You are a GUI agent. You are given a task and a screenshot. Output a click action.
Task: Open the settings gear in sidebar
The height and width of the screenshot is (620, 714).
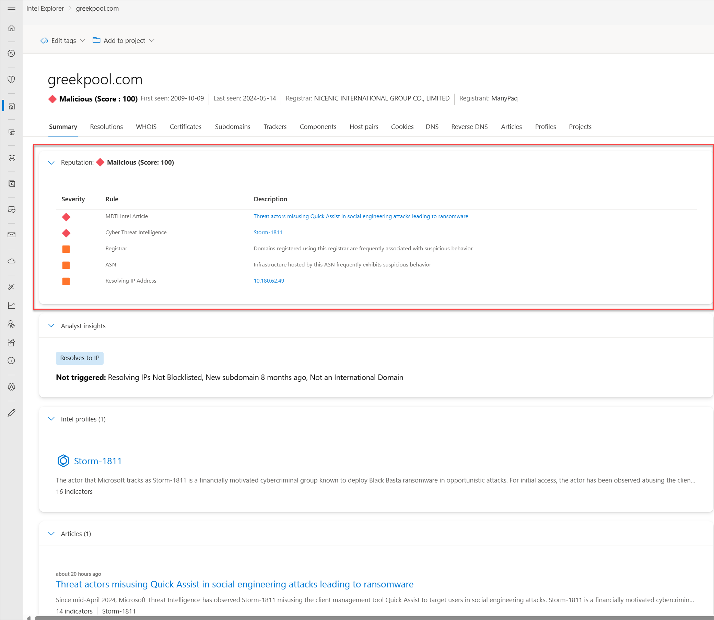click(11, 387)
